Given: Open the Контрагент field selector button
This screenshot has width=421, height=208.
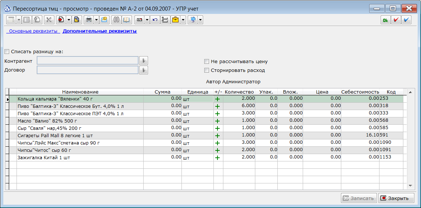Looking at the screenshot, I should coord(144,61).
